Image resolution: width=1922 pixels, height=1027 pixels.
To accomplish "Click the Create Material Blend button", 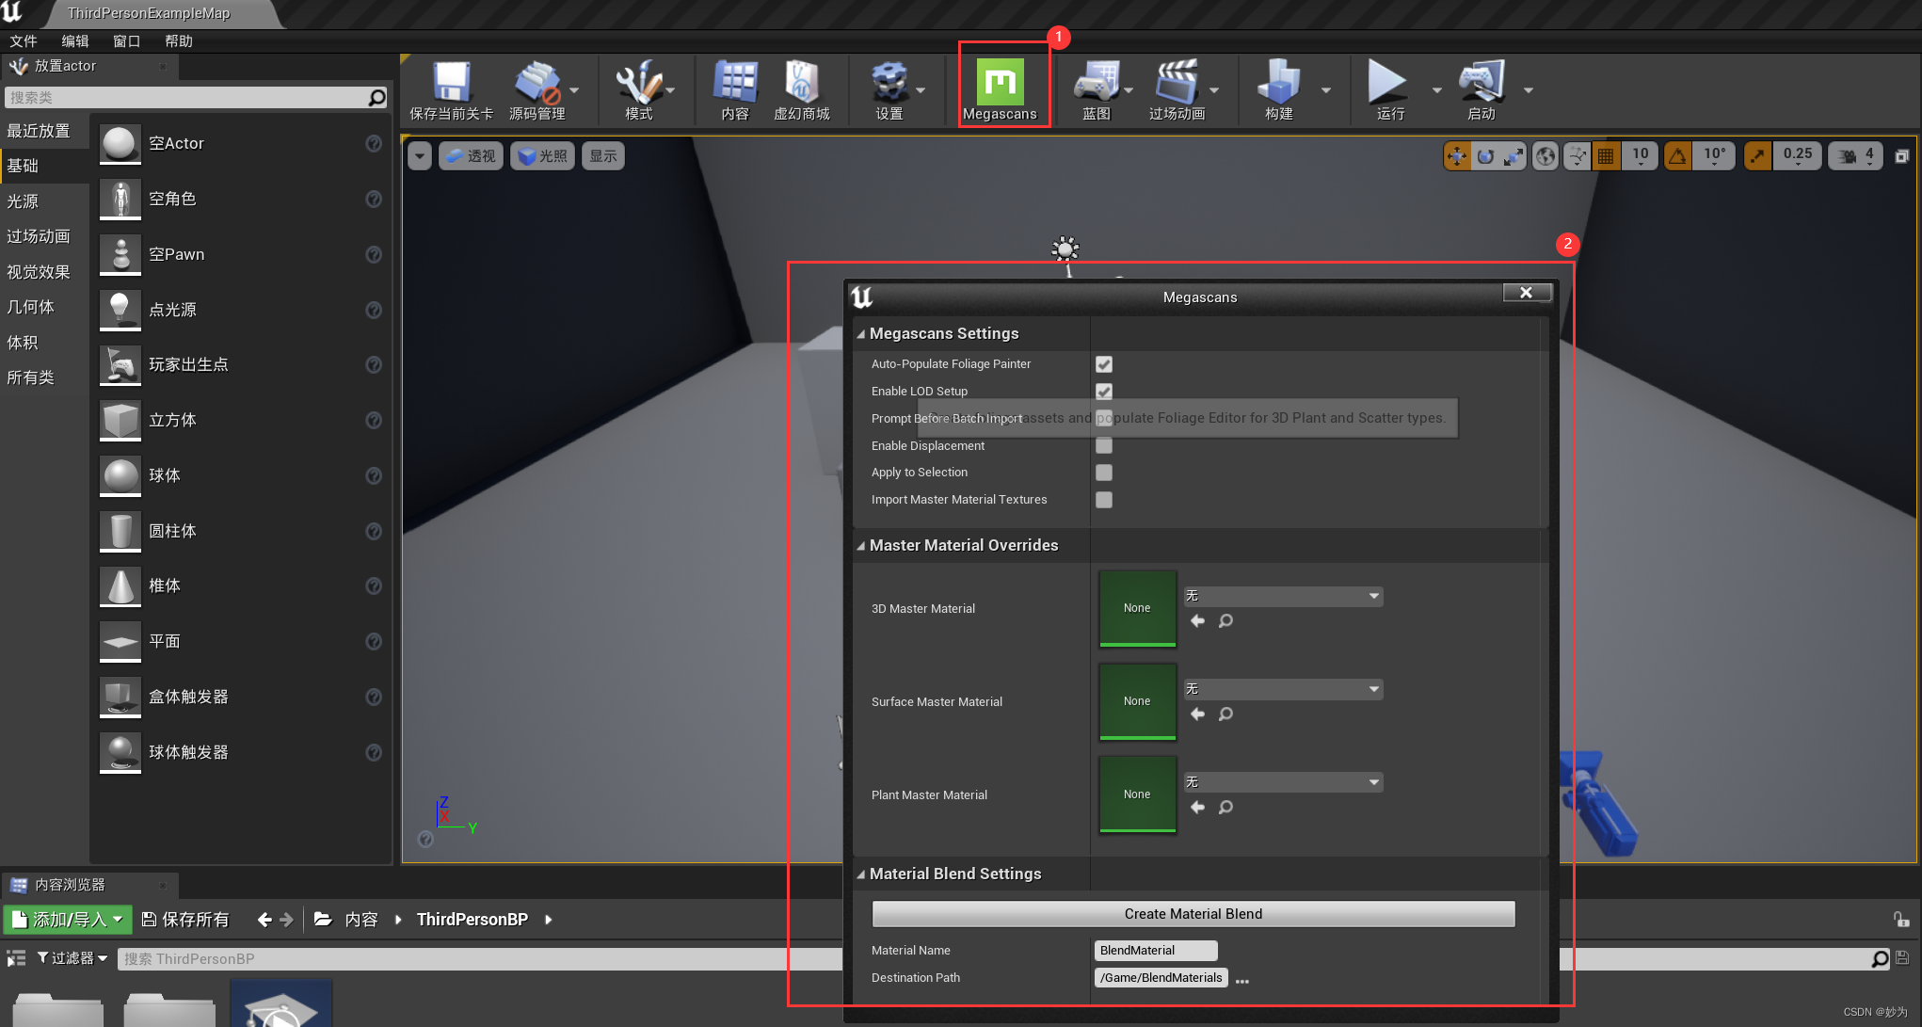I will click(x=1193, y=914).
